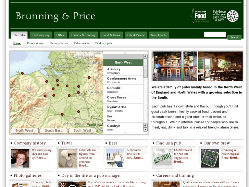Show South East region on map

(x=53, y=130)
